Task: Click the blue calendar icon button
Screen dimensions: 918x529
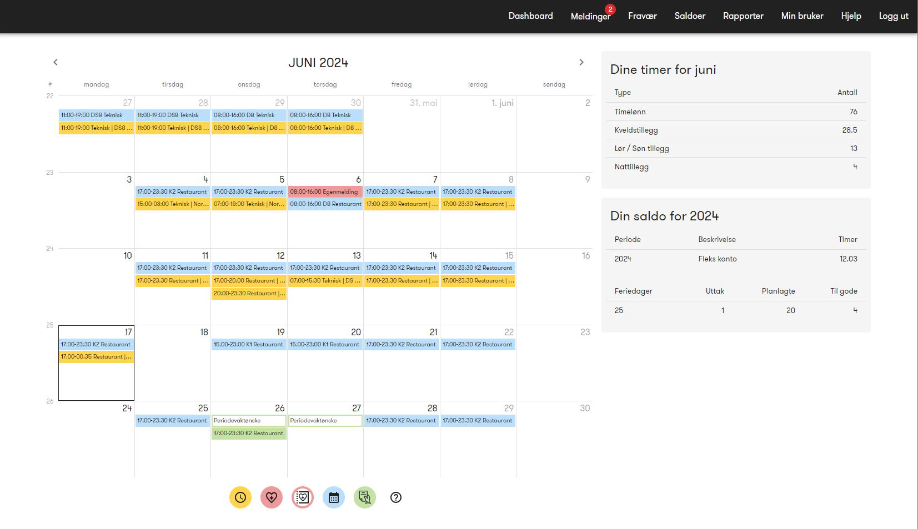Action: tap(334, 497)
